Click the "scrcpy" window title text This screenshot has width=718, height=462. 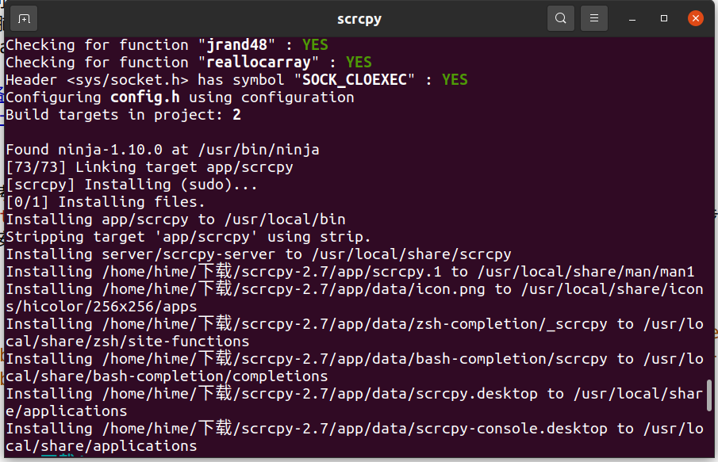(359, 18)
